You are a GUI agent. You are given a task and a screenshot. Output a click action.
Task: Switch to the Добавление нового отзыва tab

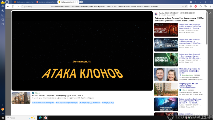click(x=24, y=2)
